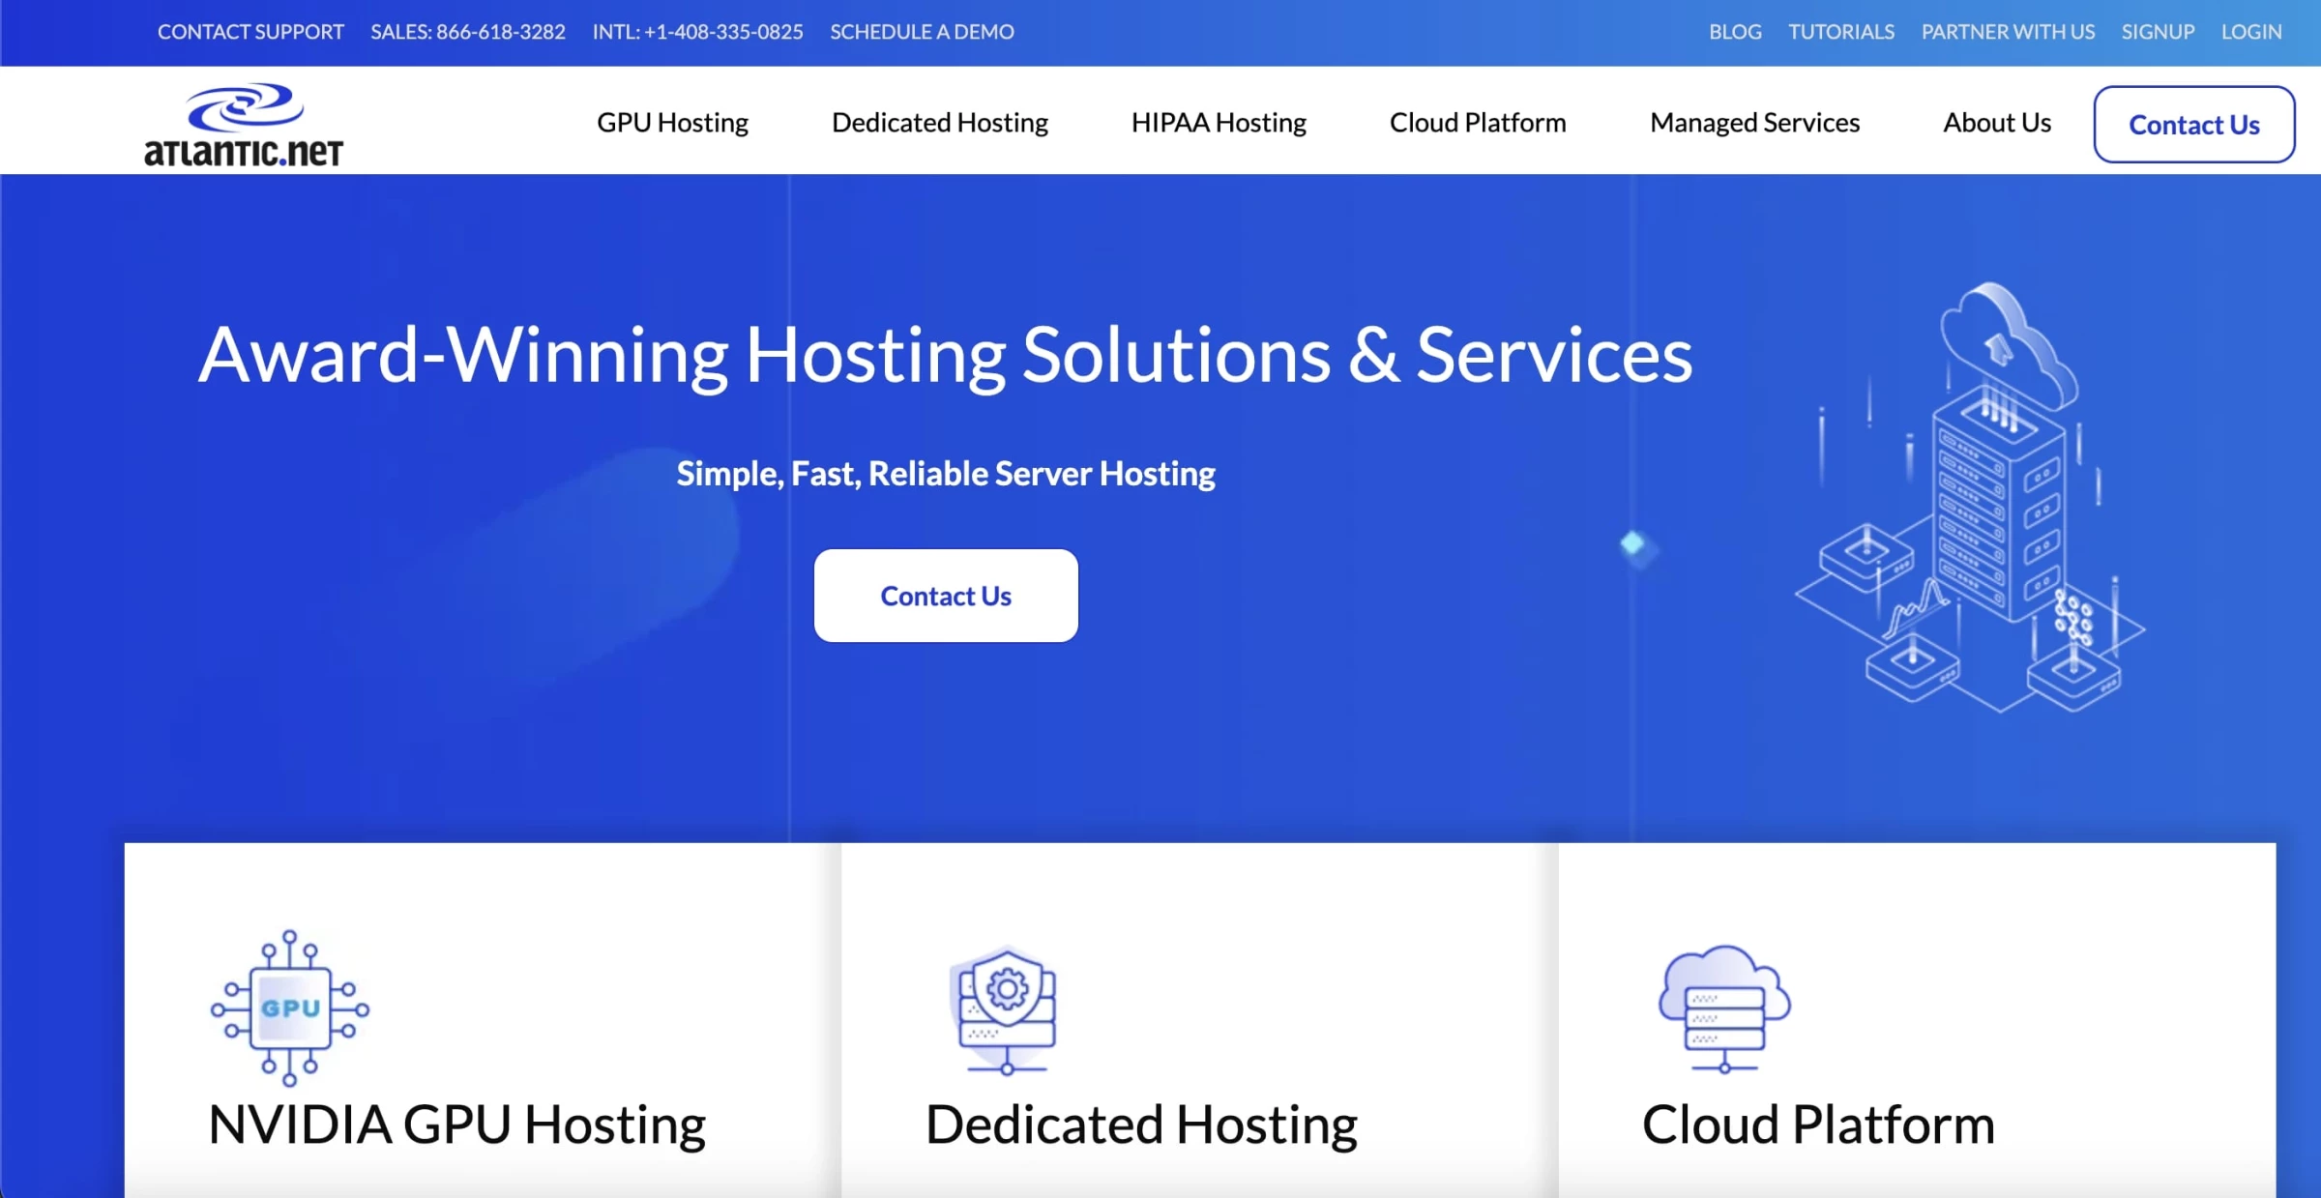Open the GPU Hosting menu
Screen dimensions: 2321x1198
click(x=672, y=123)
